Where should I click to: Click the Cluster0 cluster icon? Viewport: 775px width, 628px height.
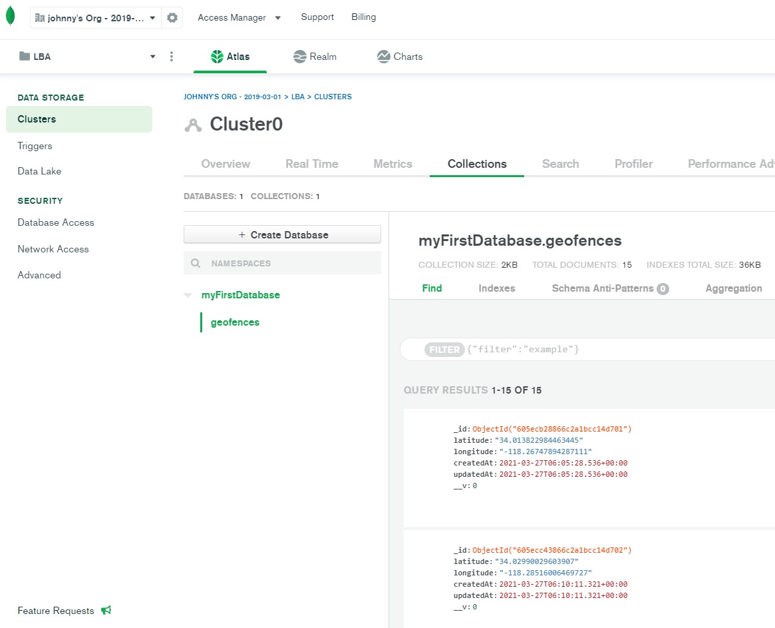click(x=193, y=125)
